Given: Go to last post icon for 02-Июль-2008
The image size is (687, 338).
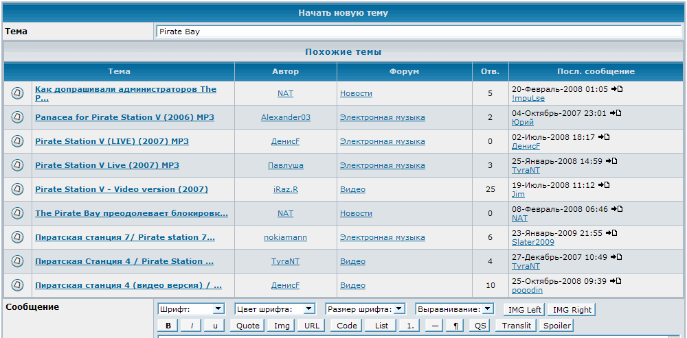Looking at the screenshot, I should click(x=604, y=137).
